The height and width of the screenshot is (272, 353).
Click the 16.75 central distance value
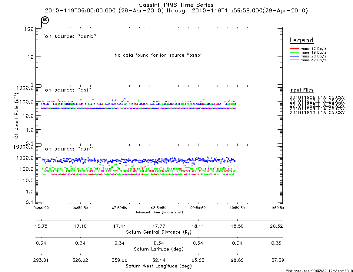point(41,226)
